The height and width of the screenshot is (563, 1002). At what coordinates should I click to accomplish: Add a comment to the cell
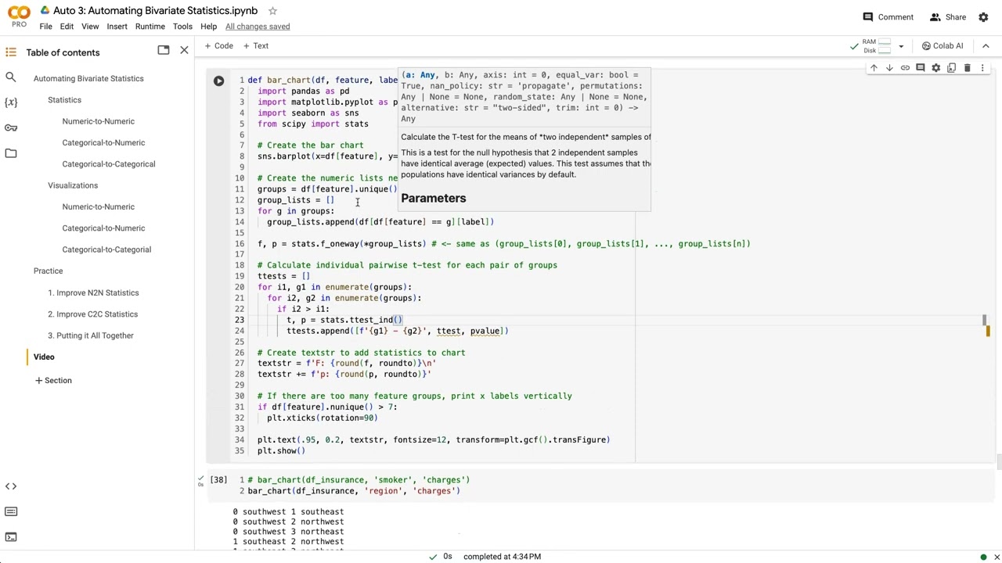(921, 68)
